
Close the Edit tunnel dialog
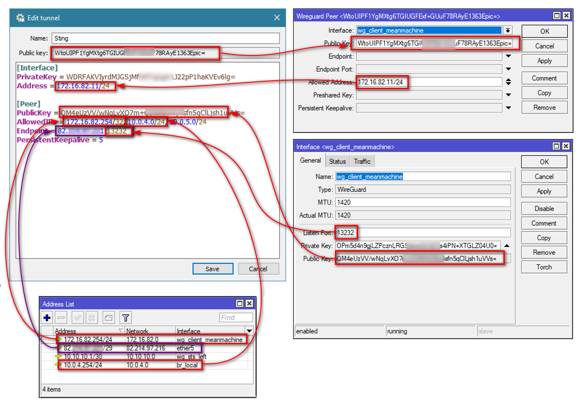[277, 18]
